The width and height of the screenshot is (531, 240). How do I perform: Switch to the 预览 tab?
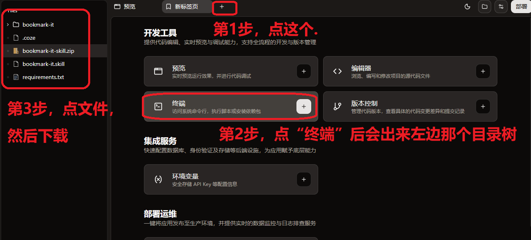pos(125,7)
